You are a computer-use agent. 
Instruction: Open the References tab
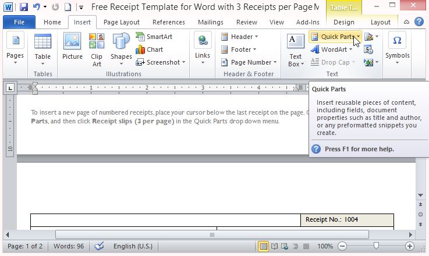click(169, 22)
